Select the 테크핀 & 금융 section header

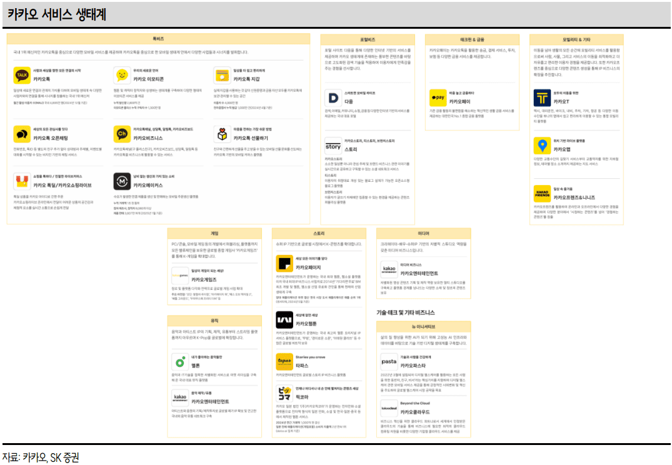pos(472,39)
